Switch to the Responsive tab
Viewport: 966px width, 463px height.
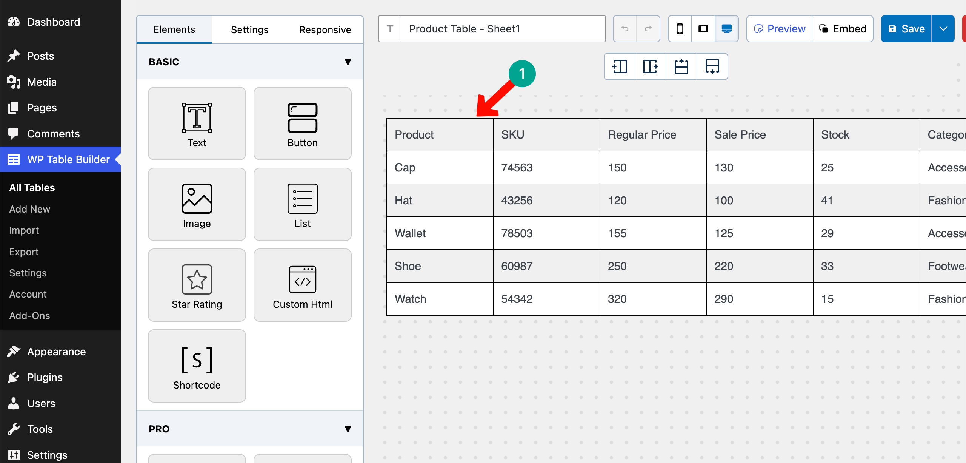coord(325,29)
